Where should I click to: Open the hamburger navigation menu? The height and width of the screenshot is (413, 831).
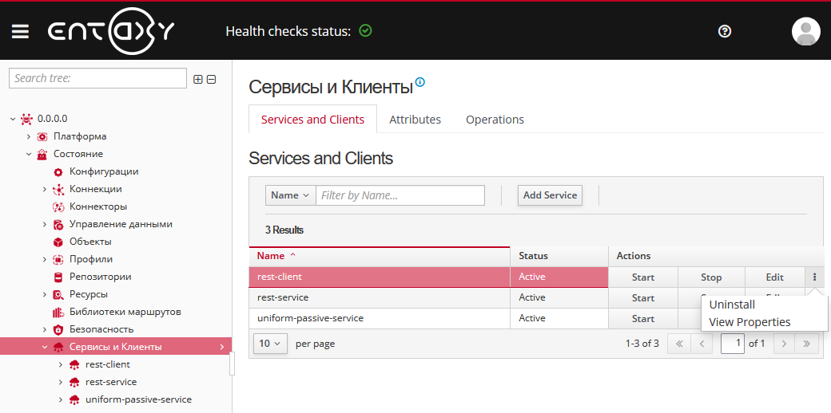[20, 31]
